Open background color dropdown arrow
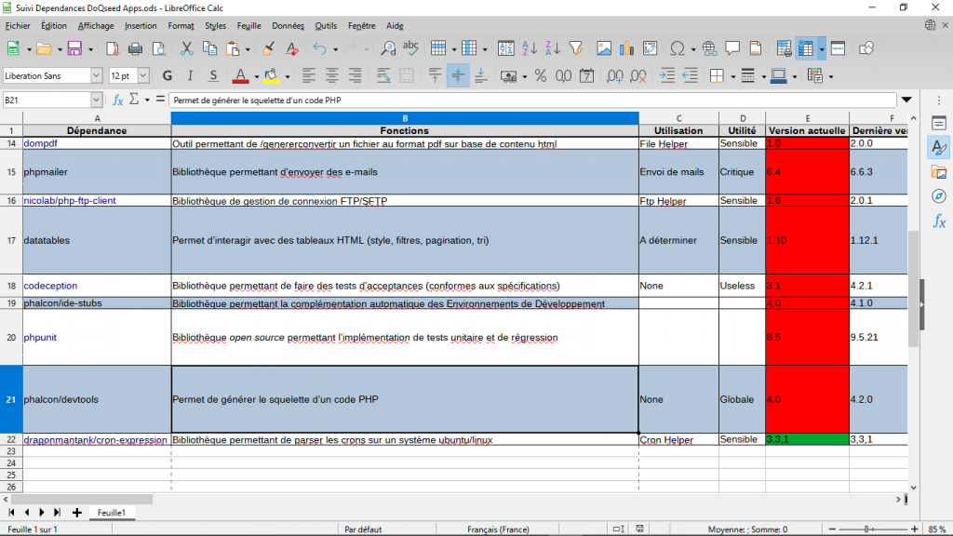953x536 pixels. (288, 76)
